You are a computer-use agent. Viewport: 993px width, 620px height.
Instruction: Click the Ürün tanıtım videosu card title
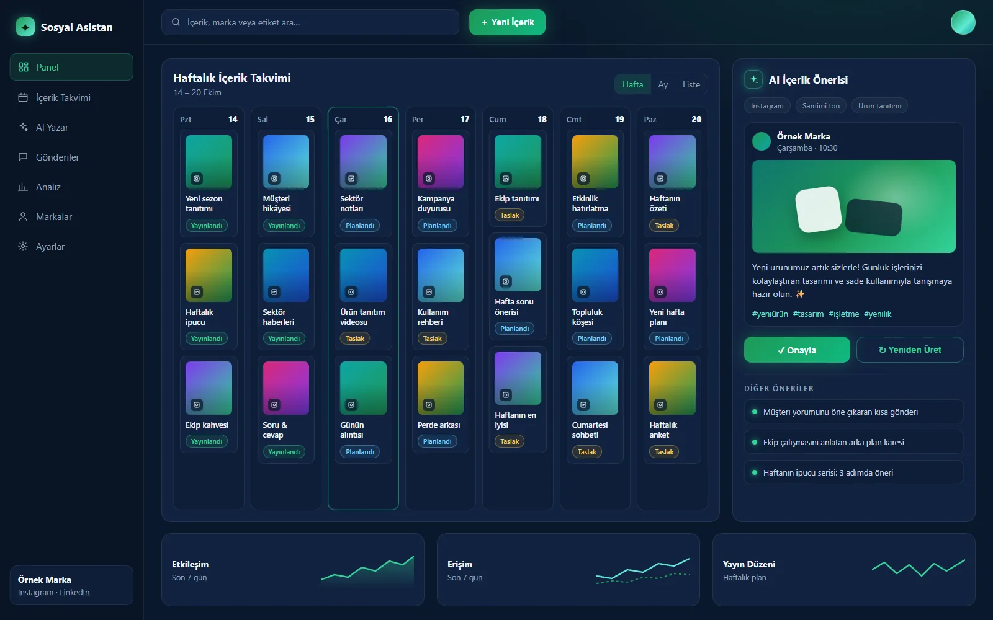[362, 317]
